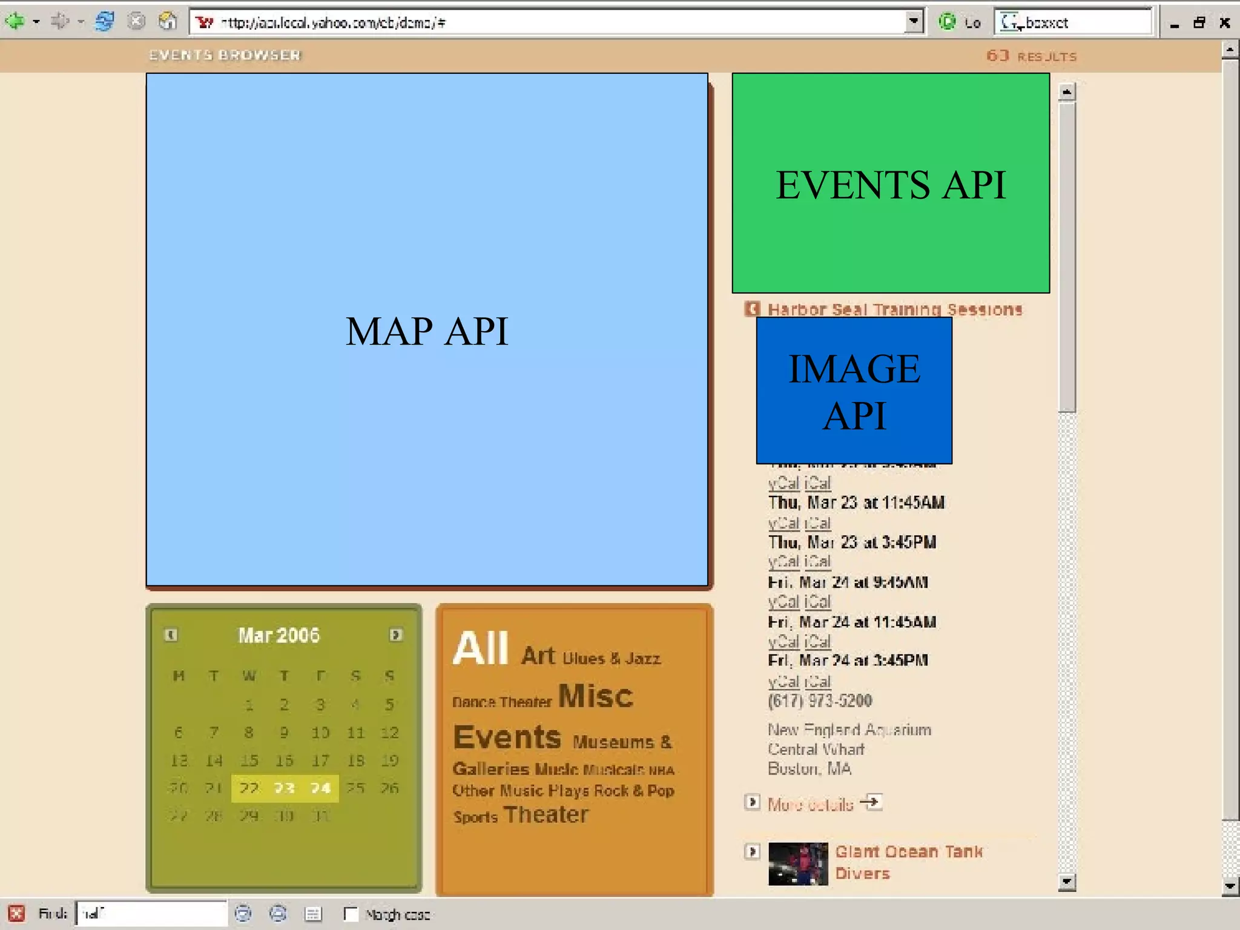Open the Giant Ocean Tank Divers thumbnail
This screenshot has height=930, width=1240.
click(x=798, y=864)
